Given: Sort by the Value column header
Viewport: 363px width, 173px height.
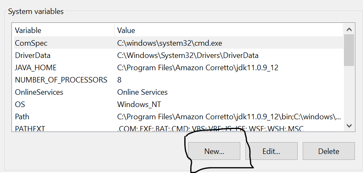Looking at the screenshot, I should (x=126, y=30).
